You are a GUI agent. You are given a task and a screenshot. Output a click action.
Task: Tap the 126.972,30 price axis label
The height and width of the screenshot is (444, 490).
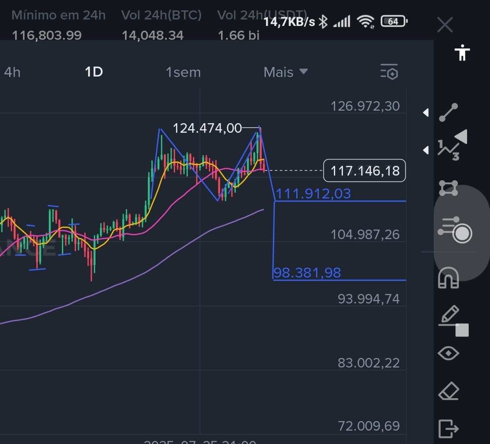tap(365, 106)
